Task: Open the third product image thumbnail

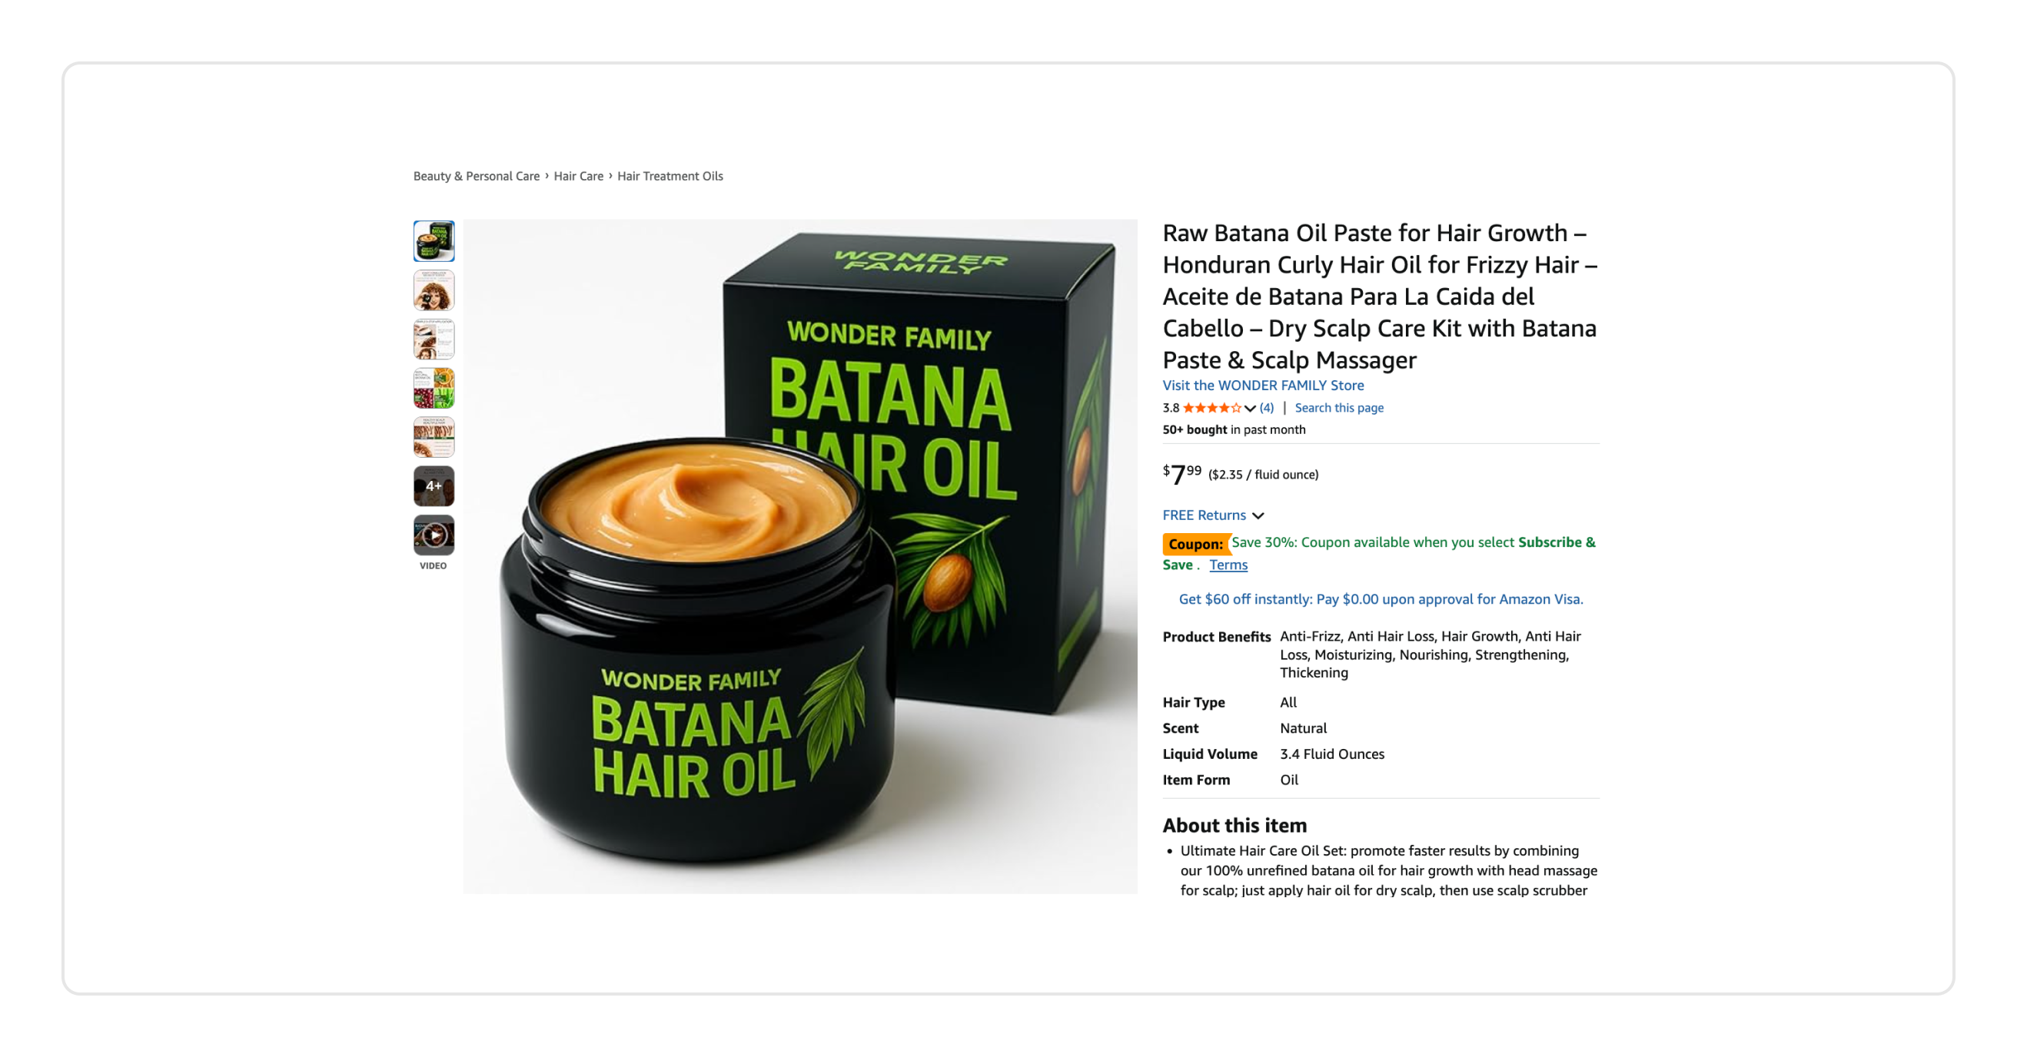Action: [x=434, y=339]
